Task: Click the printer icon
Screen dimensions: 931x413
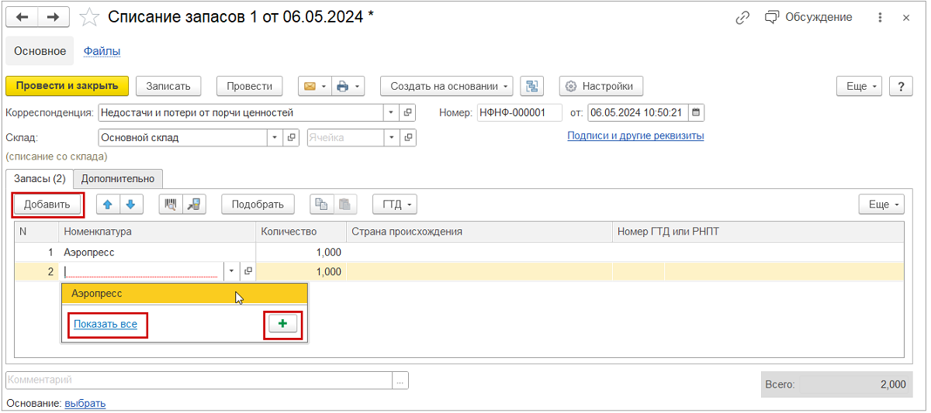Action: click(x=343, y=86)
